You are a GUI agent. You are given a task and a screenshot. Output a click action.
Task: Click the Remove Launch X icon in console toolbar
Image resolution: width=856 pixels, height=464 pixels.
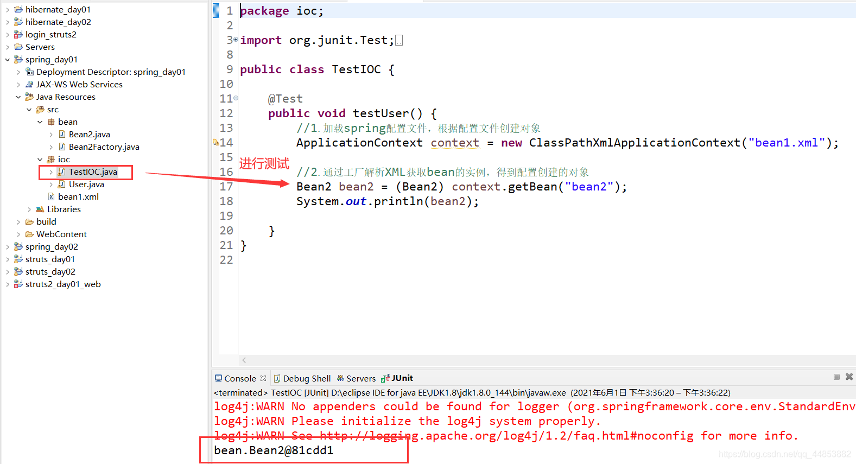click(x=849, y=377)
